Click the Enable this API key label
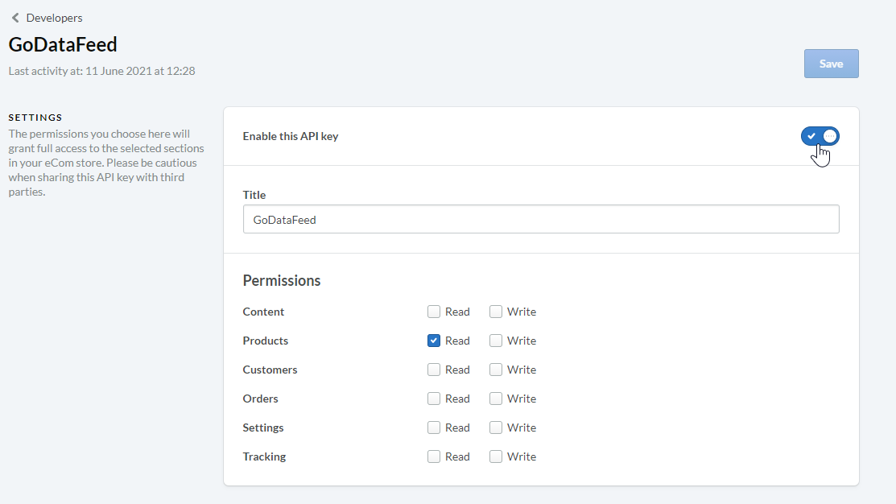 [x=291, y=136]
